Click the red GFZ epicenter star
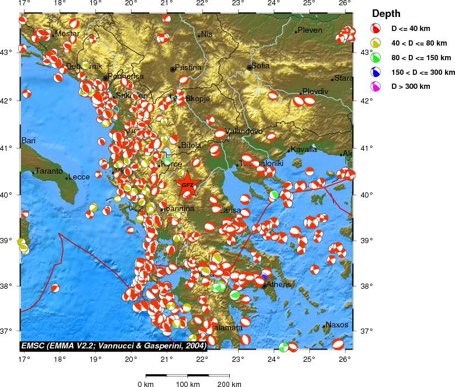Viewport: 455px width, 387px height. coord(188,185)
